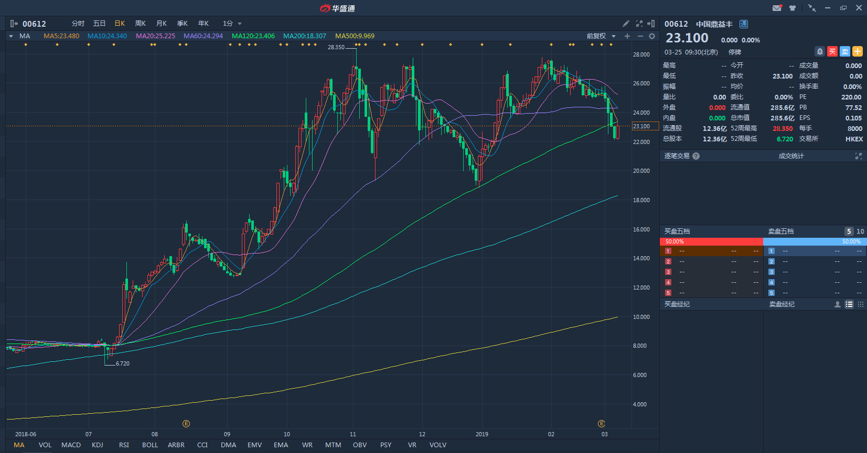Image resolution: width=867 pixels, height=453 pixels.
Task: Open chart indicator settings gear
Action: [652, 36]
